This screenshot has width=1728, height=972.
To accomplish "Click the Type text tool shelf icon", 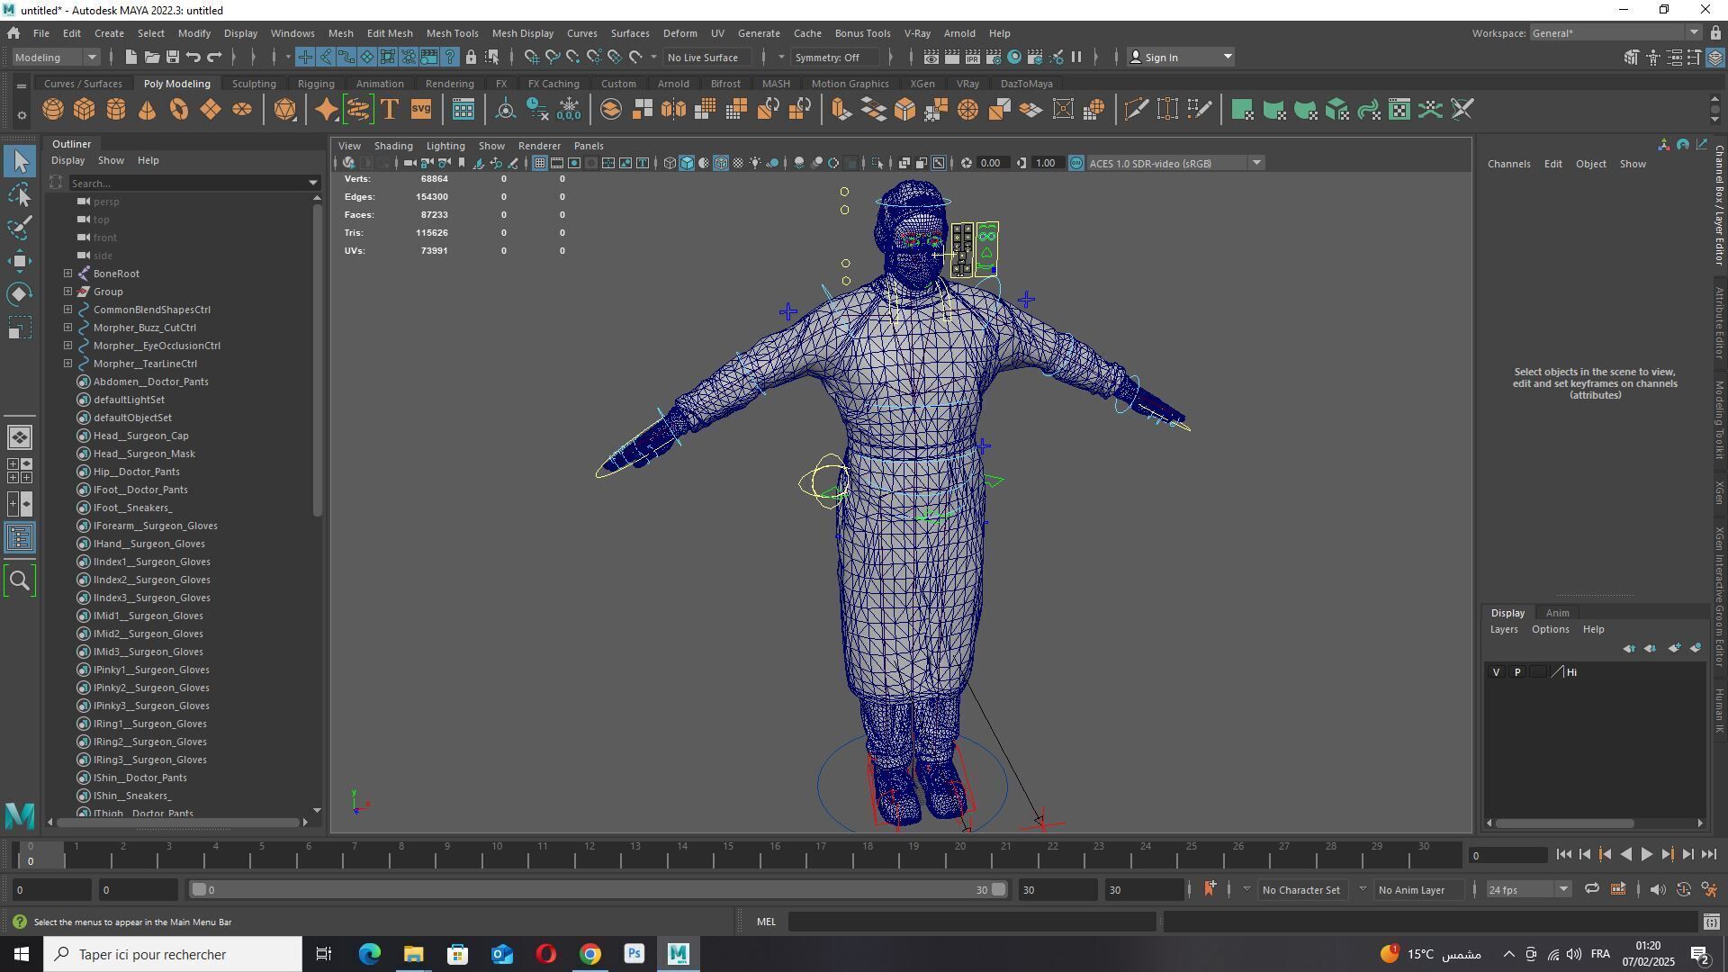I will [x=390, y=110].
